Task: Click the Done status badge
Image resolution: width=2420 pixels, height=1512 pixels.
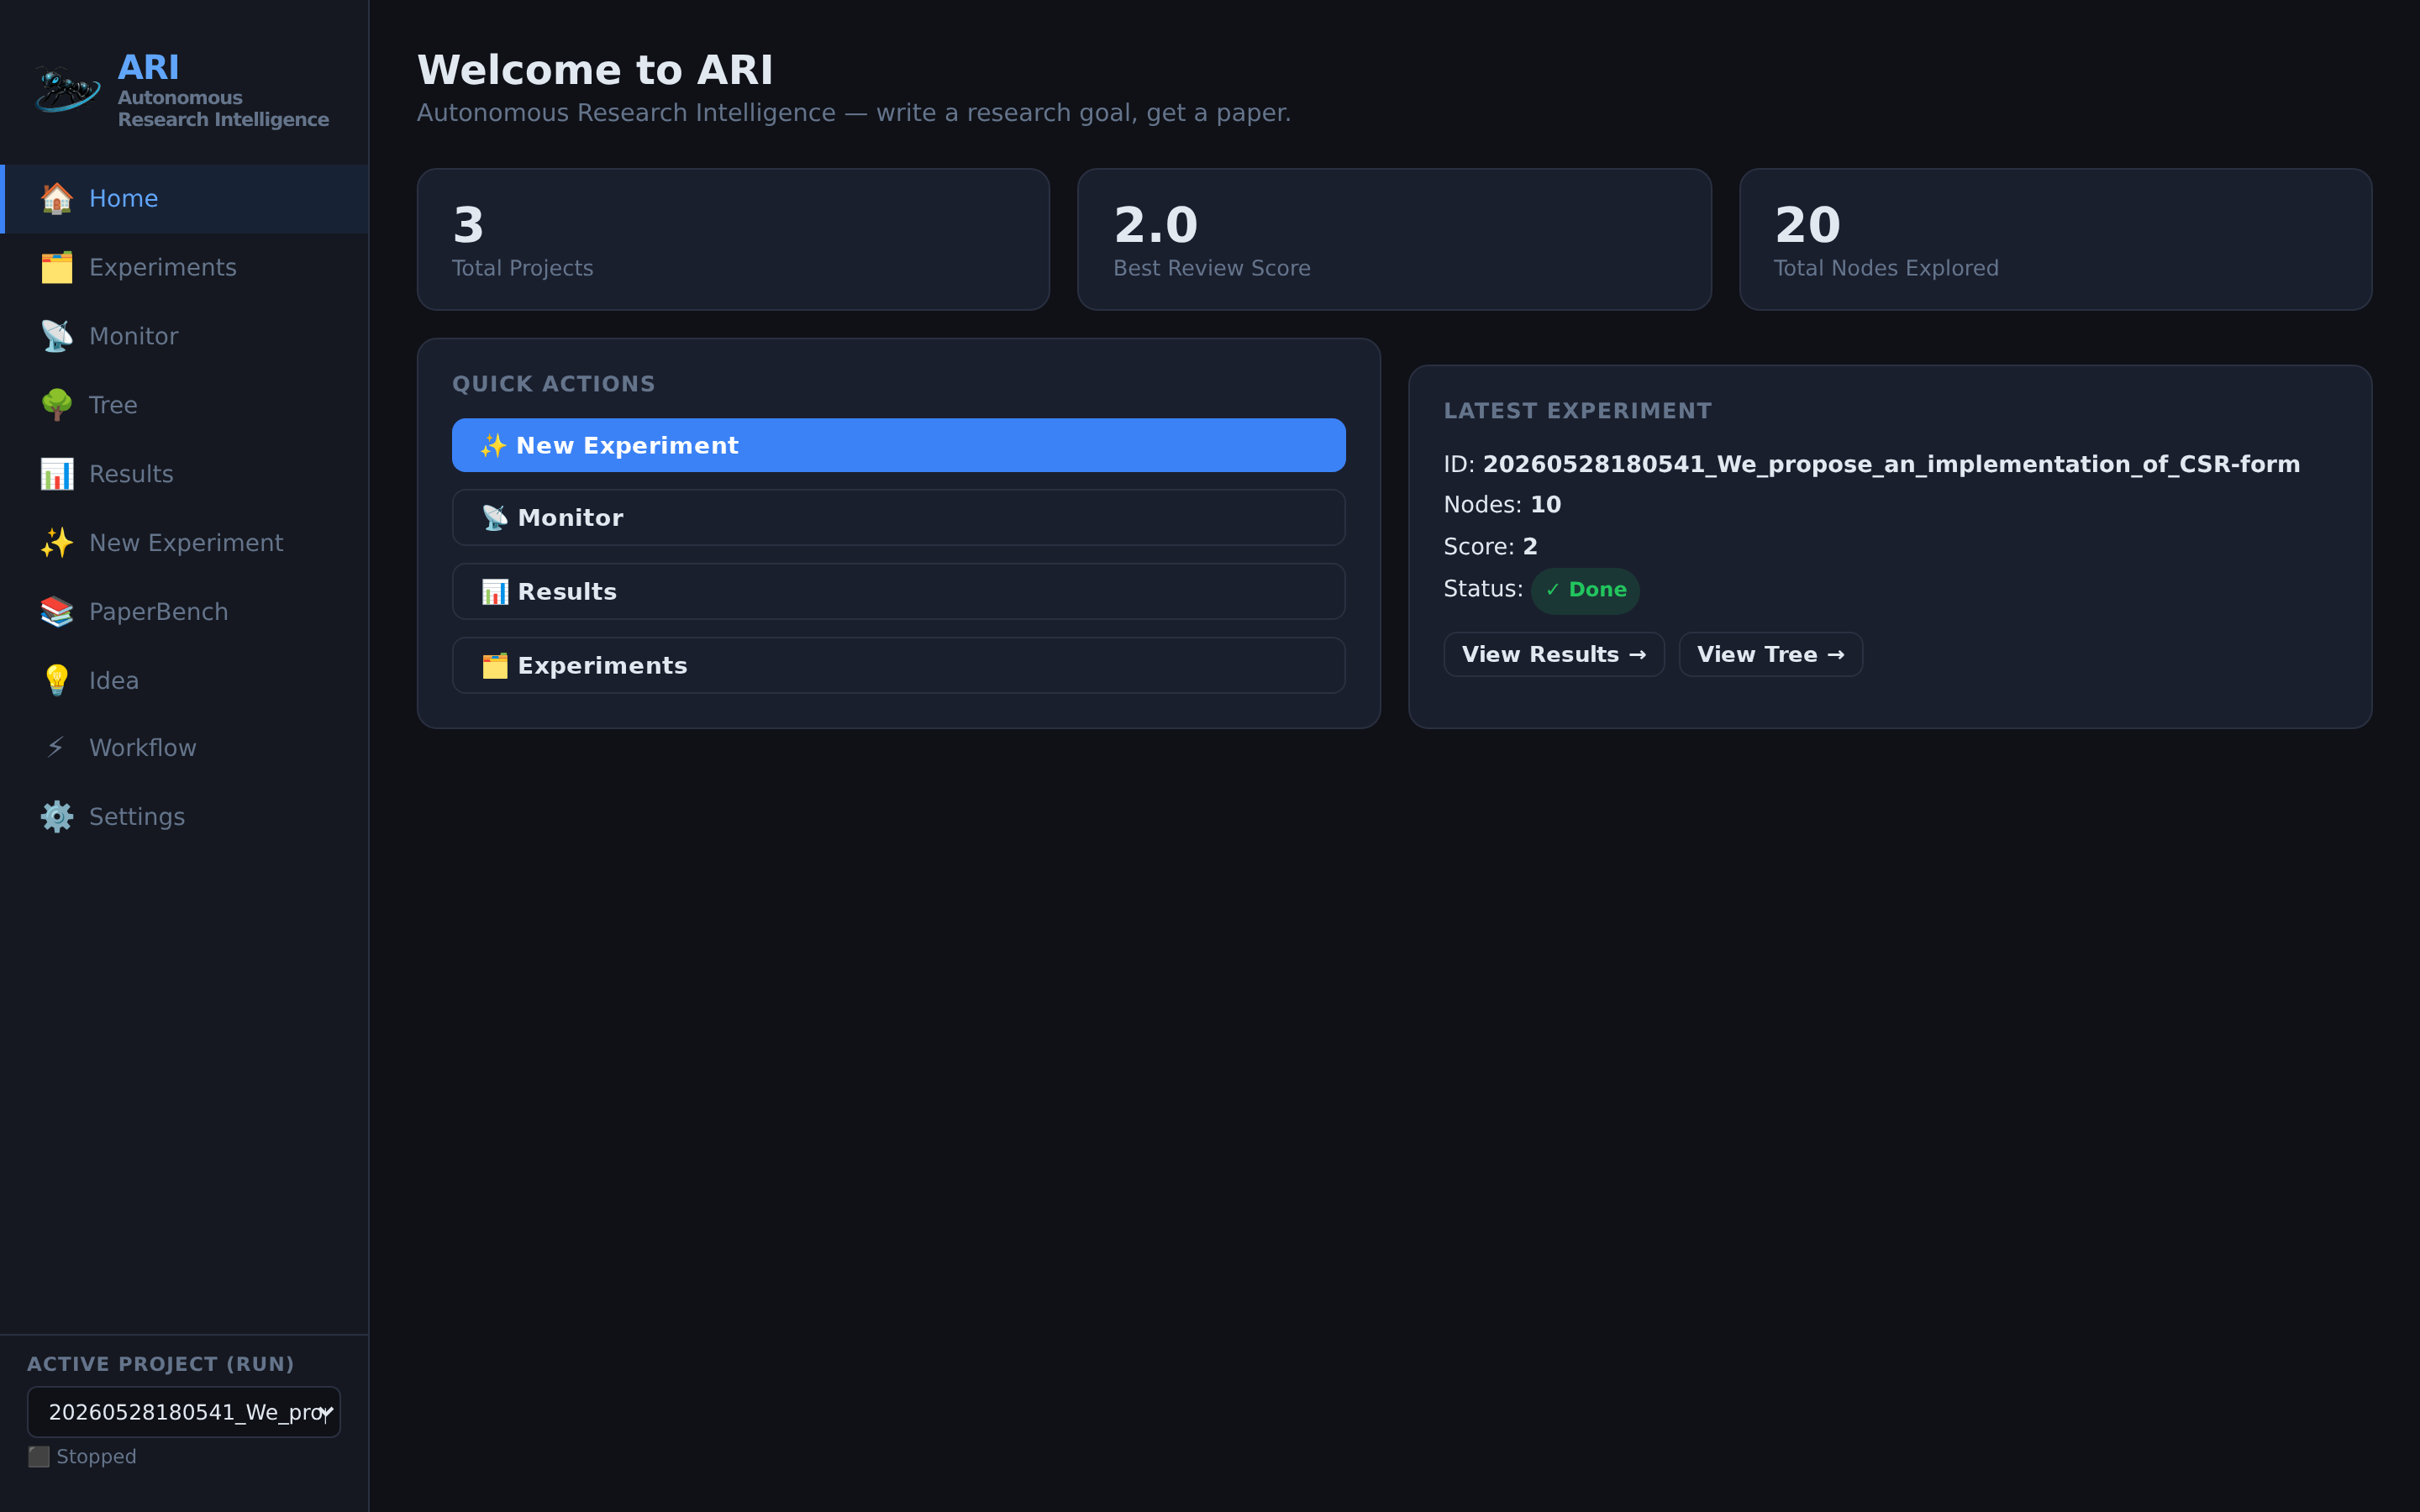Action: 1585,590
